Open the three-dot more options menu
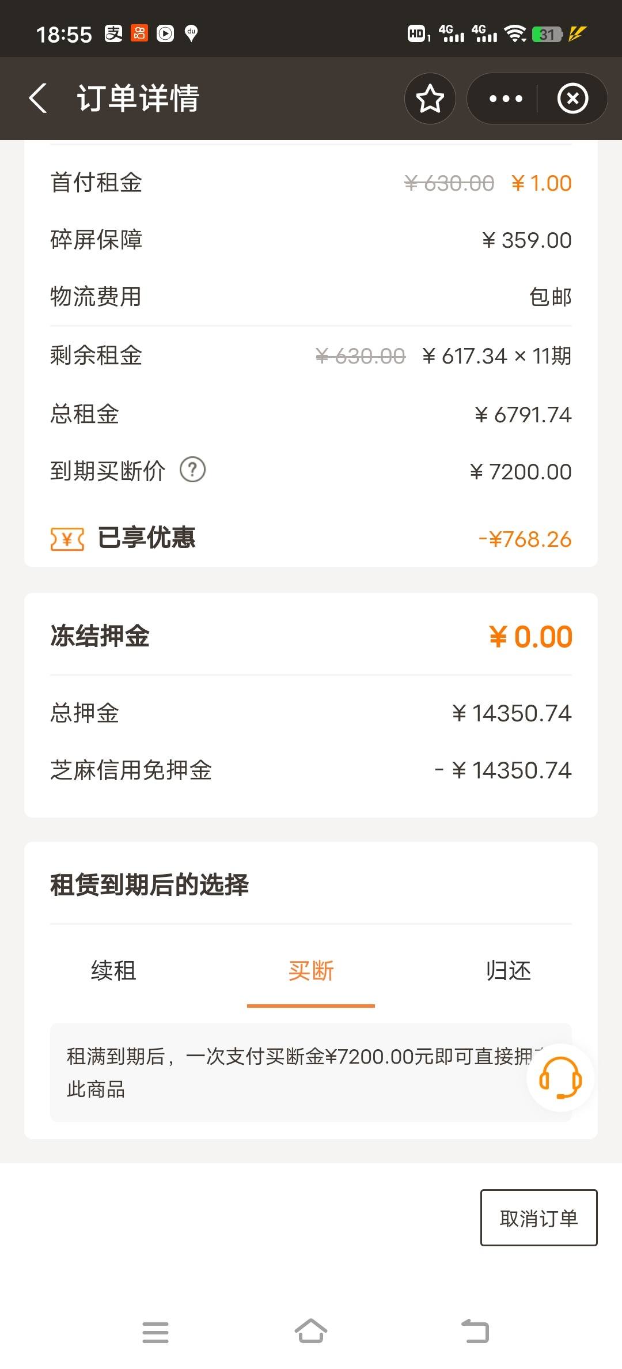 click(505, 99)
